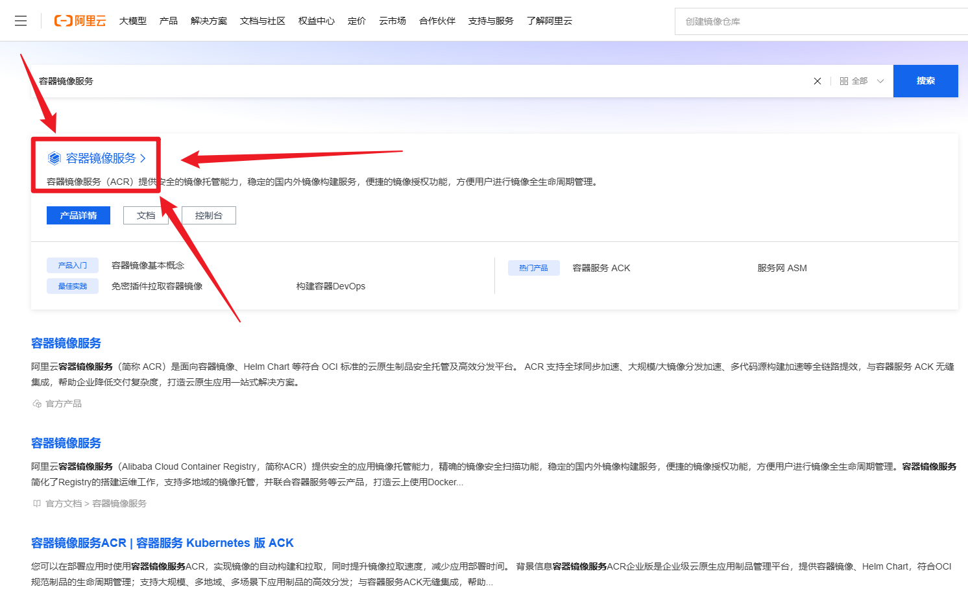Click the main search input containing 容器镜像服务
Image resolution: width=968 pixels, height=591 pixels.
422,81
